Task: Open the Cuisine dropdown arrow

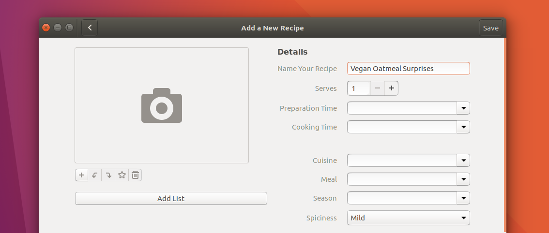Action: point(463,160)
